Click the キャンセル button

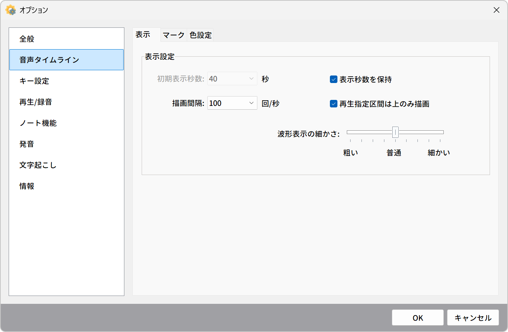[x=473, y=318]
